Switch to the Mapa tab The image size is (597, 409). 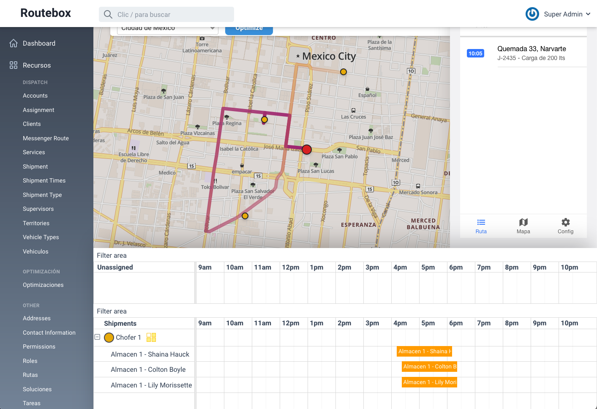click(x=523, y=226)
